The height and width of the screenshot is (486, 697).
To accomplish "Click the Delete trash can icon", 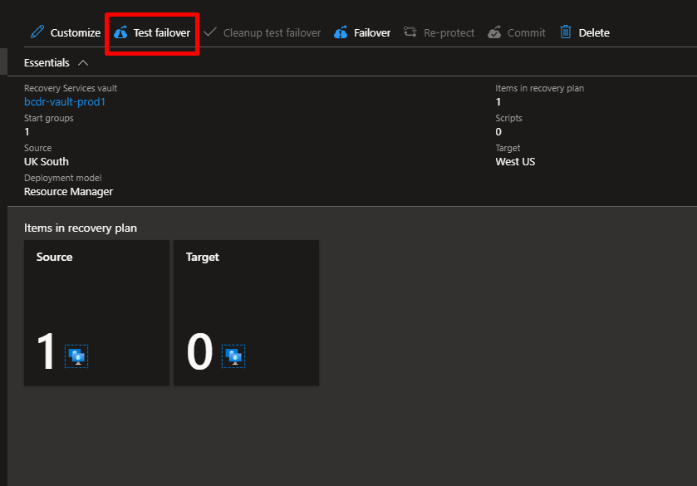I will [x=566, y=32].
